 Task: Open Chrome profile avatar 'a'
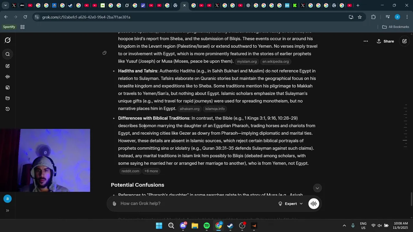pos(398,17)
